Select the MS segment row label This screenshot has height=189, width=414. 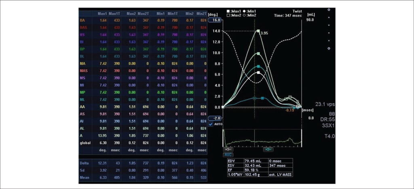pos(82,78)
